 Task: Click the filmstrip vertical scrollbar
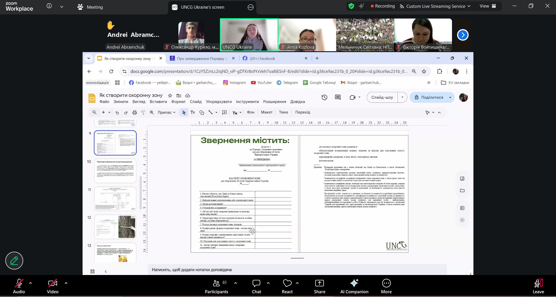141,192
